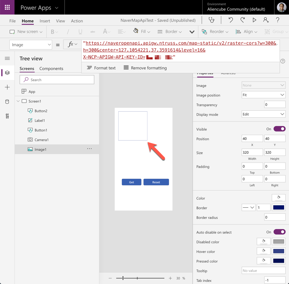Screen dimensions: 289x284
Task: Open Image1 more options ellipsis
Action: [x=89, y=149]
